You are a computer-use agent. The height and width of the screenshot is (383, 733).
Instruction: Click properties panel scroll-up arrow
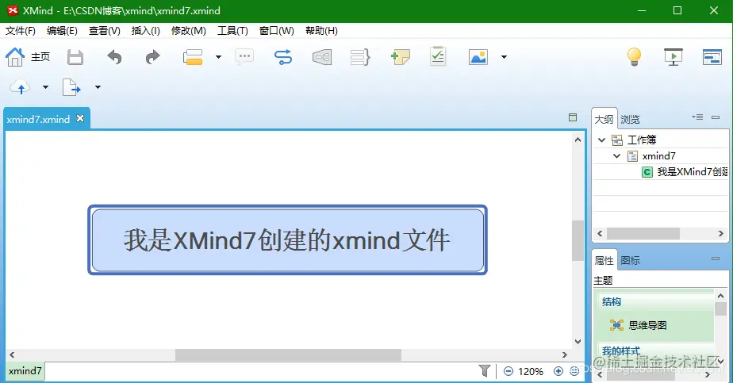point(720,296)
